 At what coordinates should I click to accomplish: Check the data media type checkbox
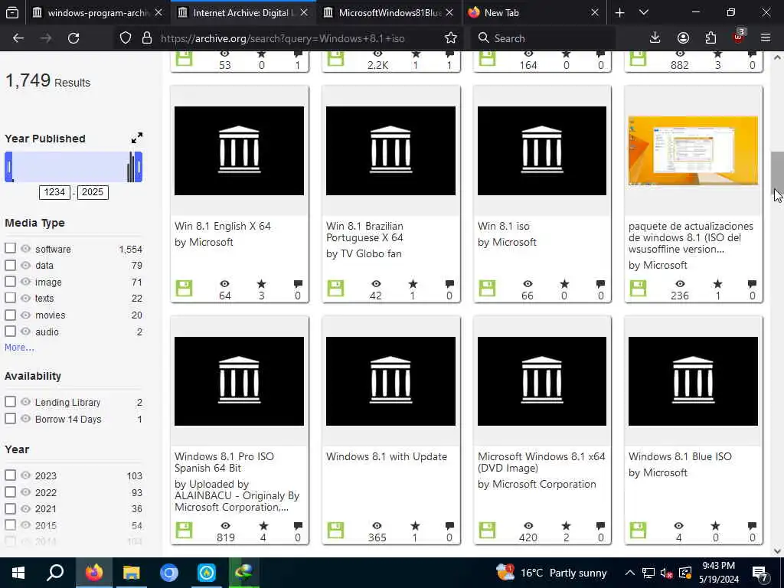tap(10, 265)
